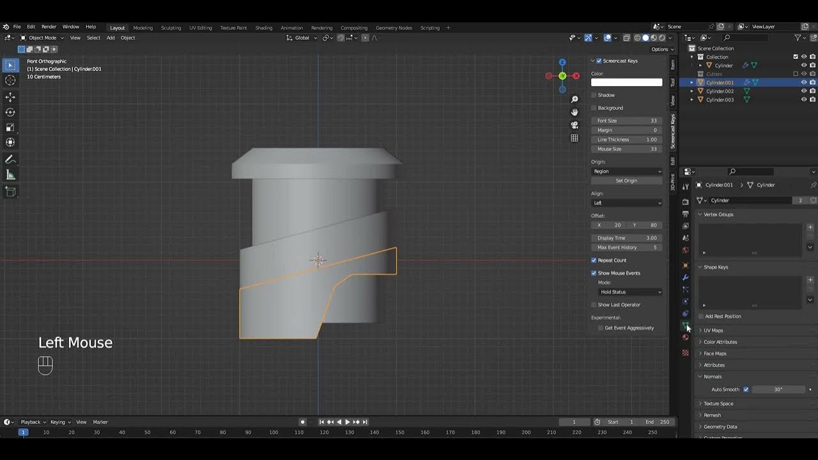Expand Cylinder.002 in the outliner
This screenshot has height=460, width=818.
point(691,91)
